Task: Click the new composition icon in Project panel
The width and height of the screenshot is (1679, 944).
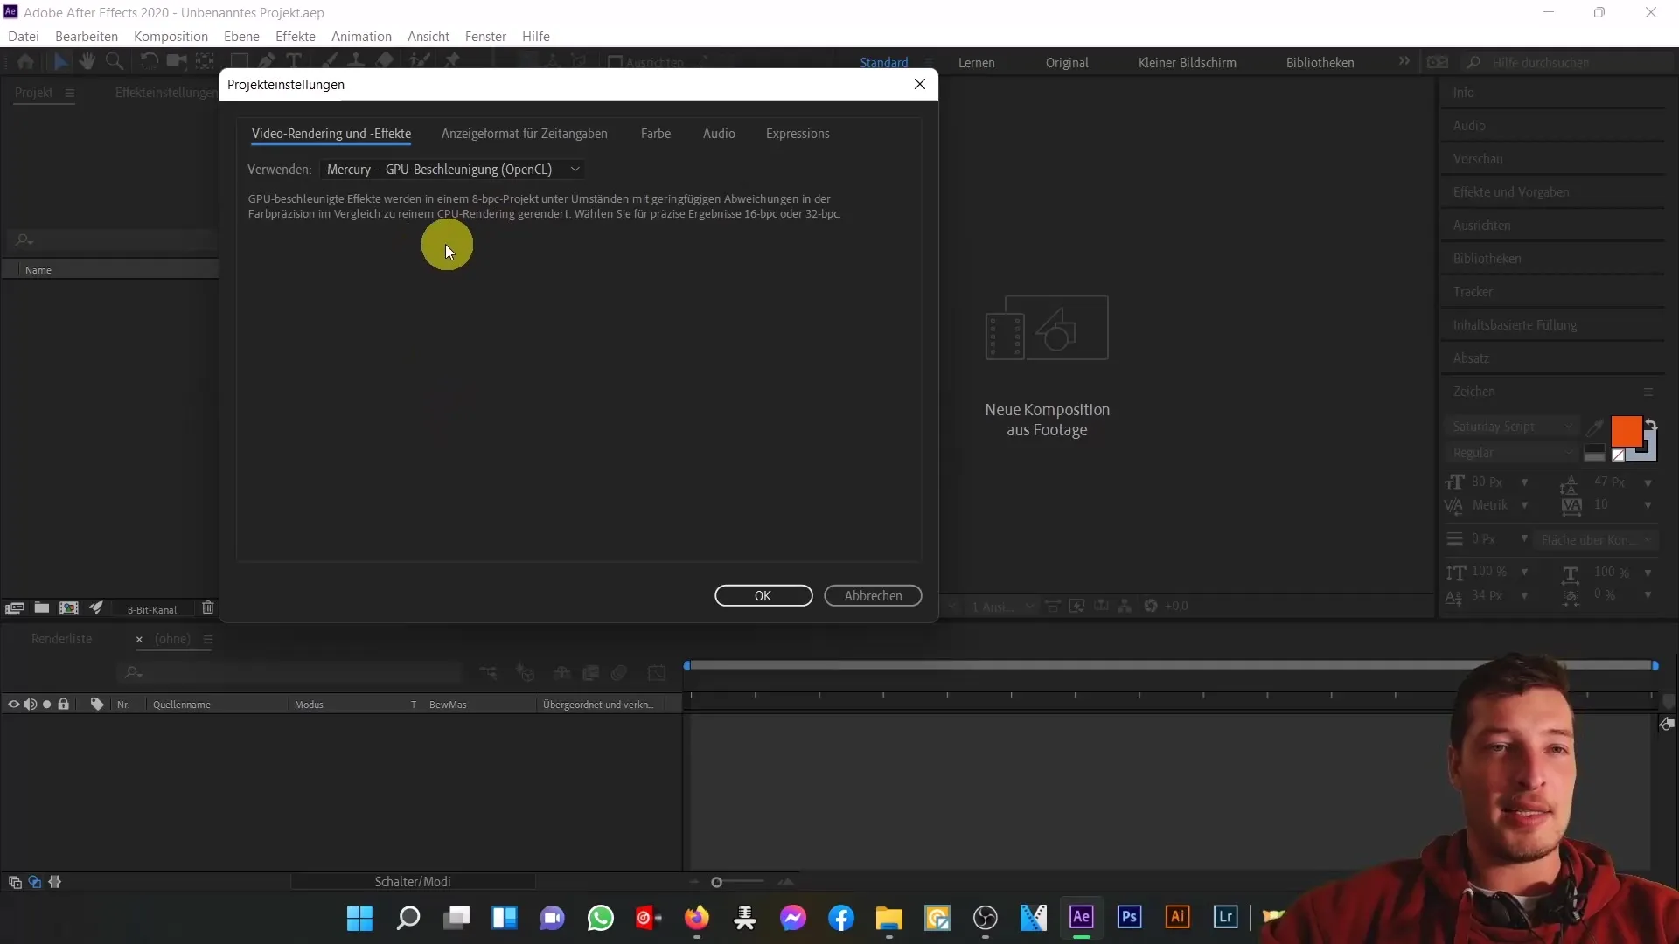Action: click(x=68, y=608)
